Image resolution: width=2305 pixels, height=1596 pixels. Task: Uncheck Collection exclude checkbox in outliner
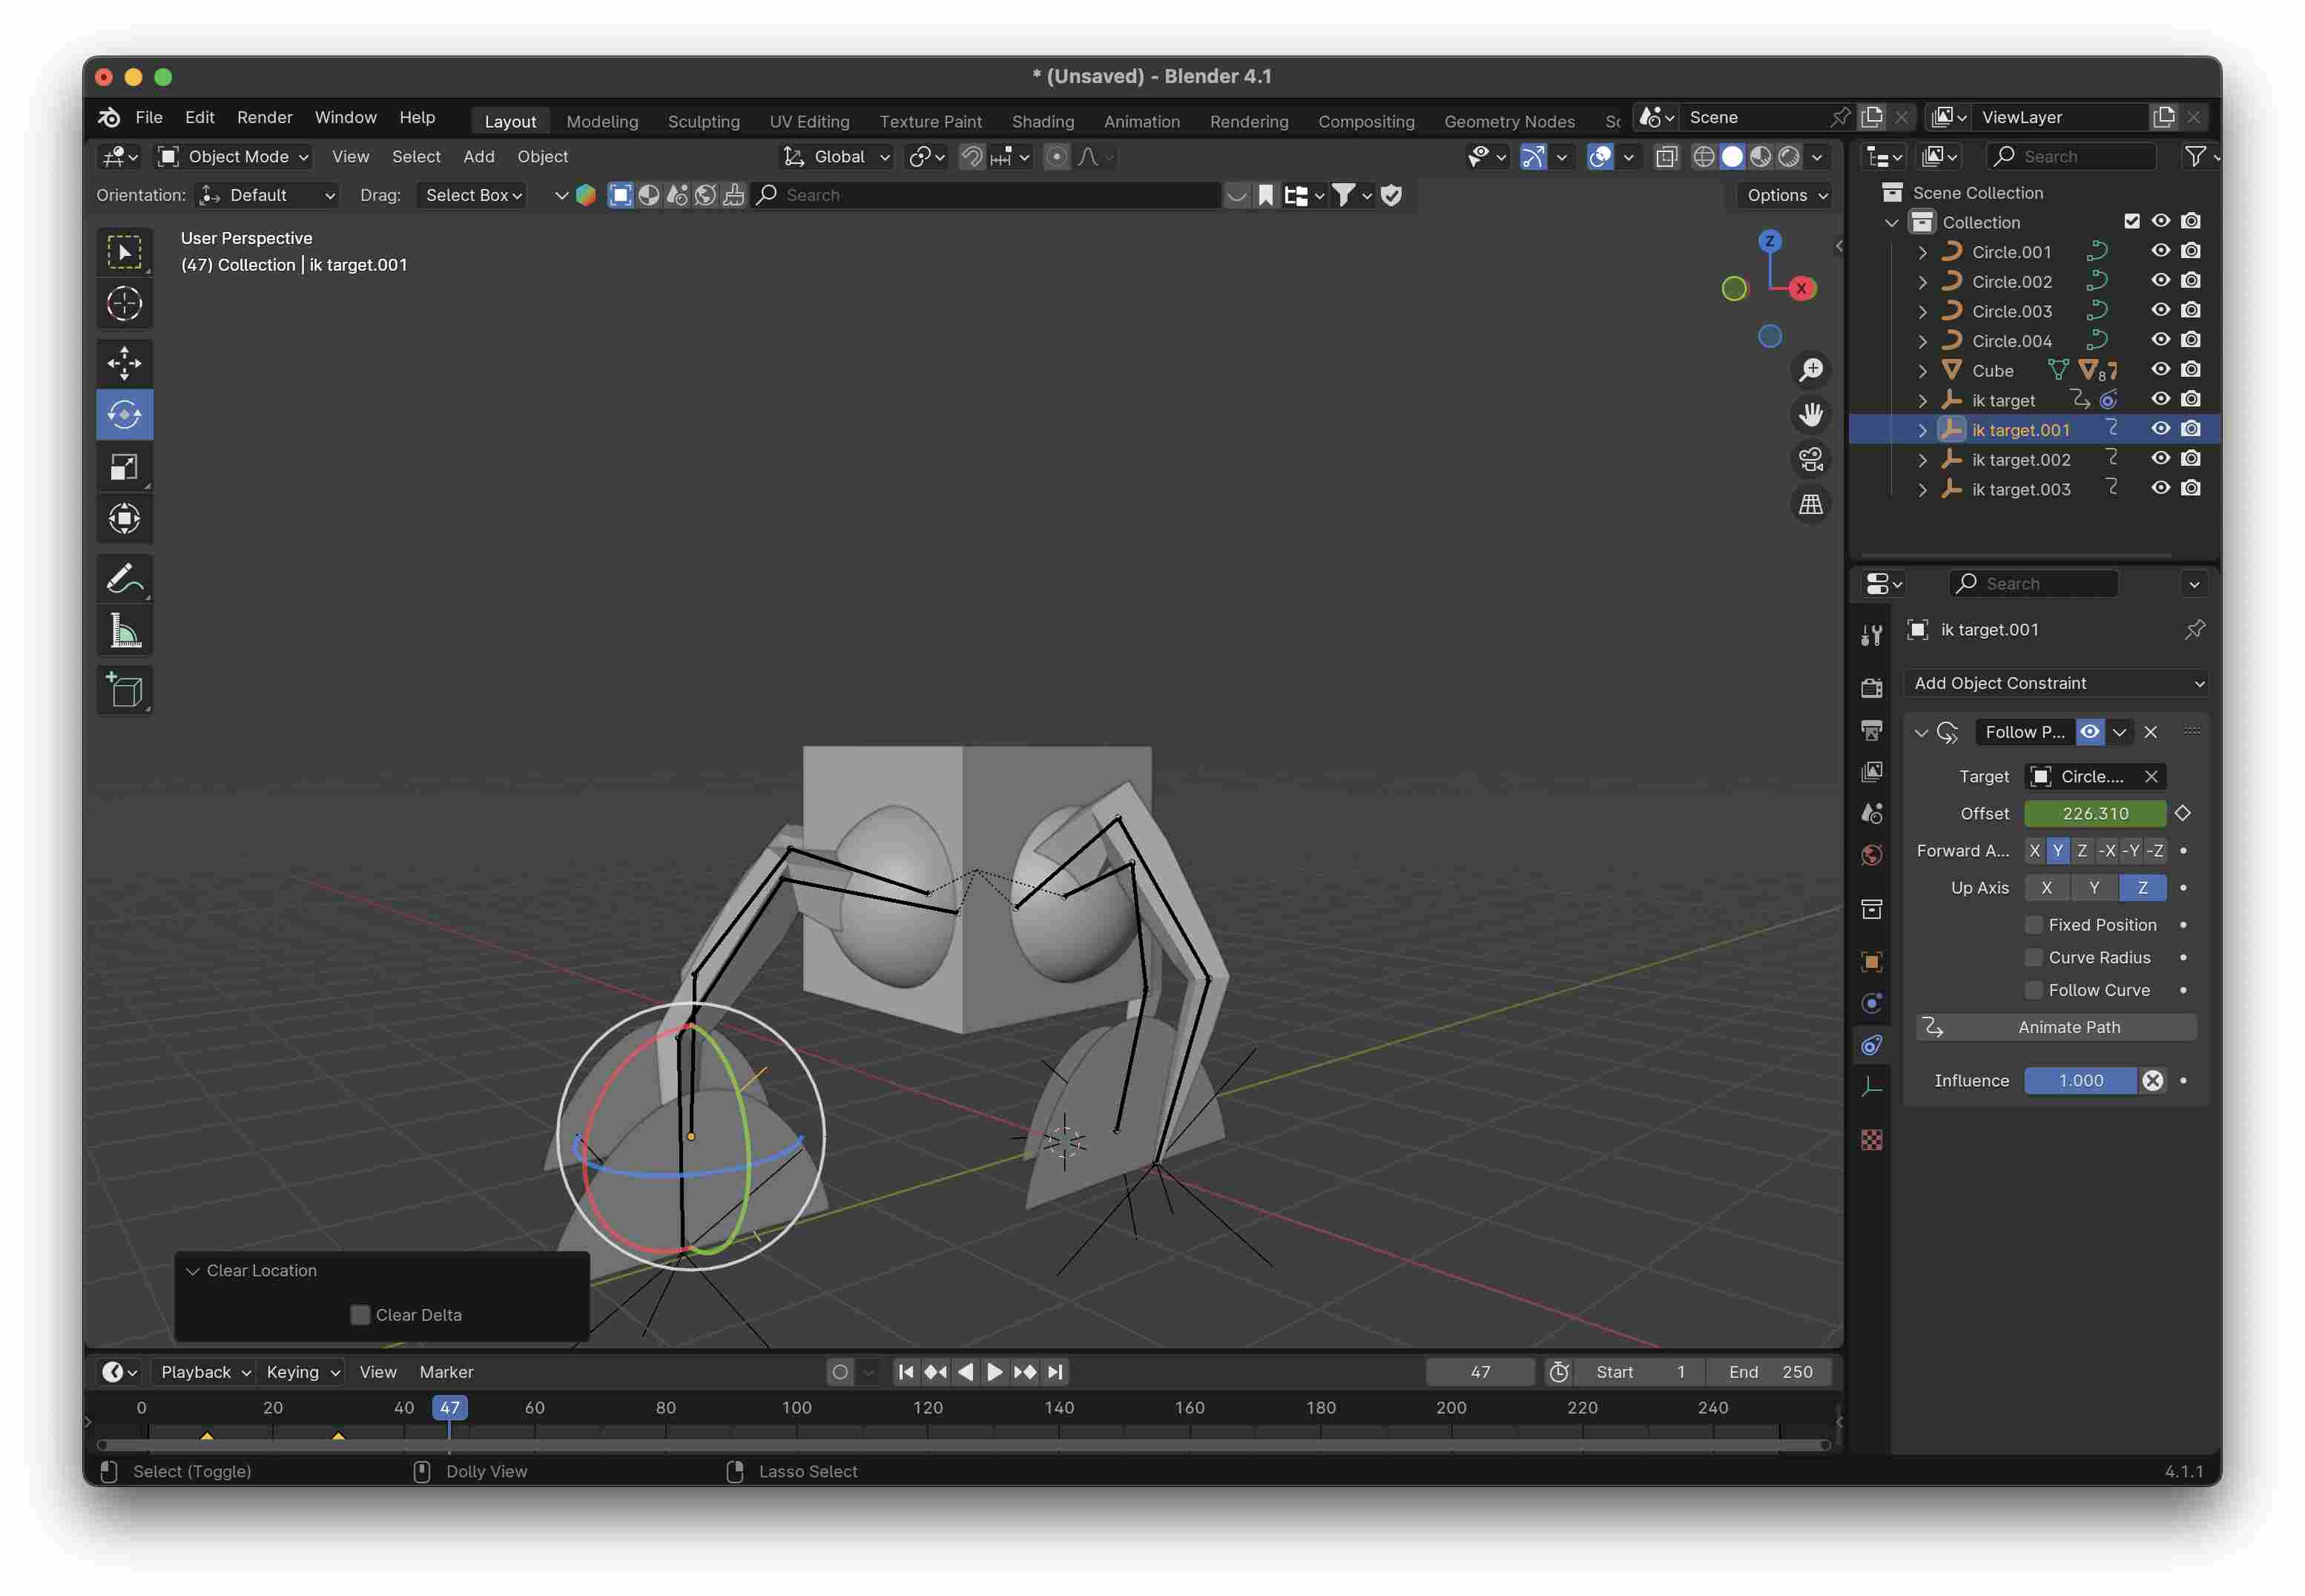click(x=2131, y=221)
